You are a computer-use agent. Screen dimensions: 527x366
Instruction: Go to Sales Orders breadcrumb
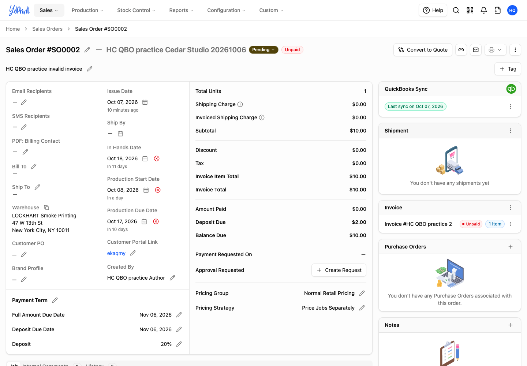pos(47,29)
